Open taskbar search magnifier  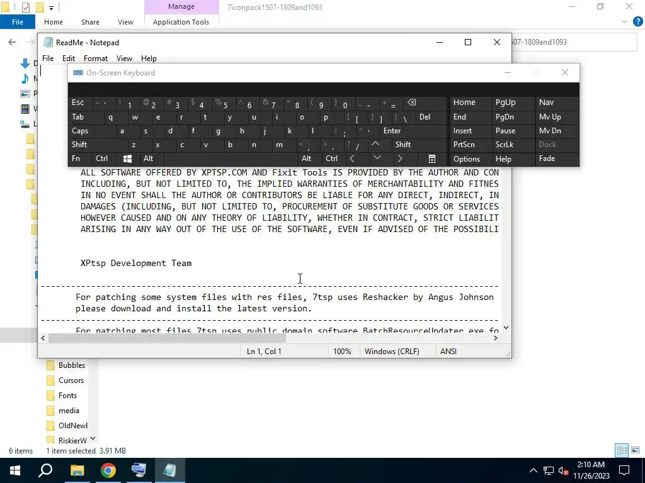pos(45,470)
